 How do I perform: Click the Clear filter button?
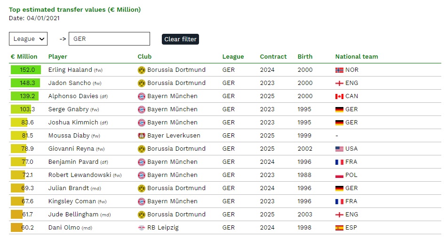pyautogui.click(x=180, y=39)
